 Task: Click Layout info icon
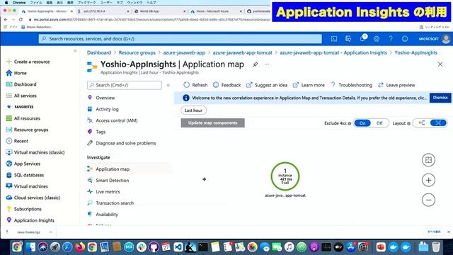coord(408,123)
